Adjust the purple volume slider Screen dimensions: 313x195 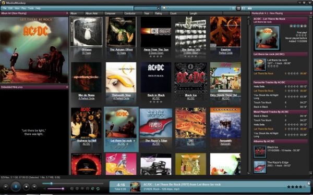point(56,189)
